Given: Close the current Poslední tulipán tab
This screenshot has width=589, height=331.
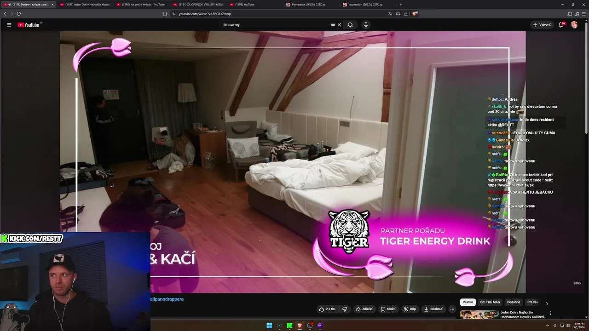Looking at the screenshot, I should (x=52, y=5).
